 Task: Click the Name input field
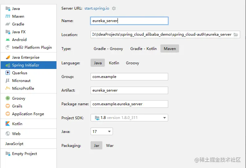(x=129, y=21)
